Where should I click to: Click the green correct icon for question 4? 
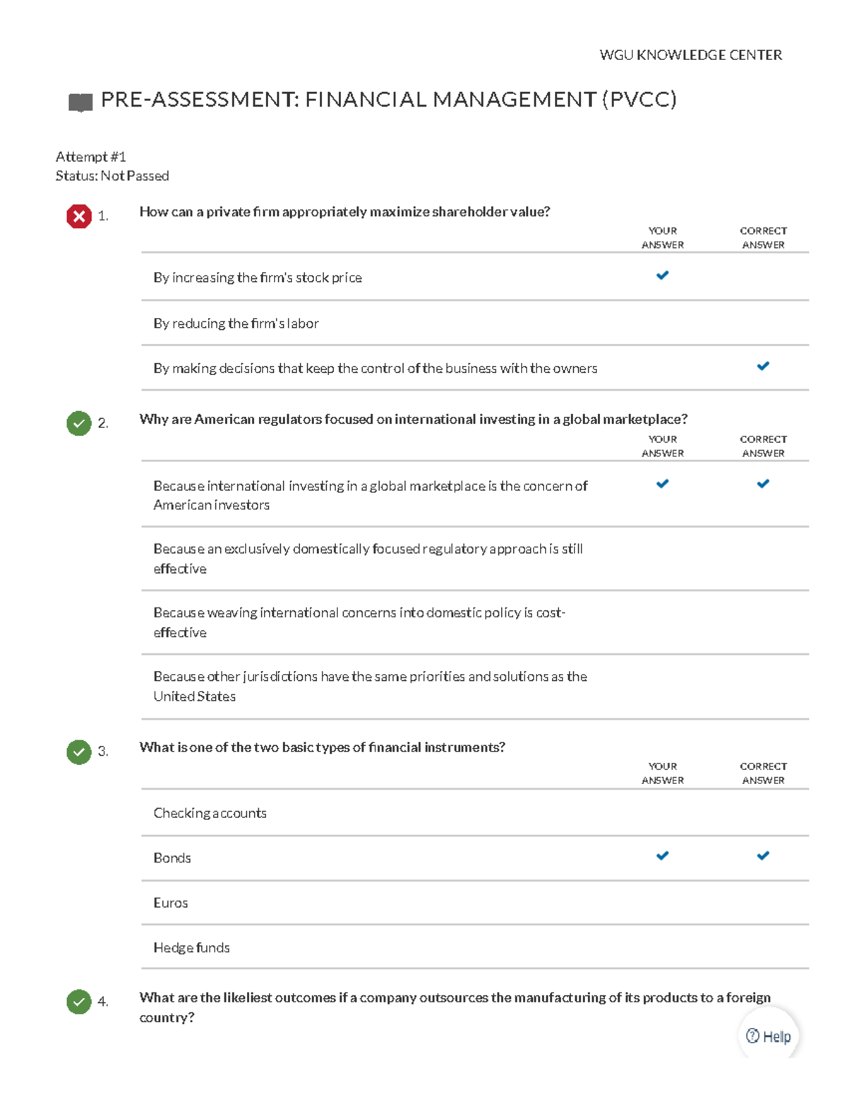tap(79, 1002)
